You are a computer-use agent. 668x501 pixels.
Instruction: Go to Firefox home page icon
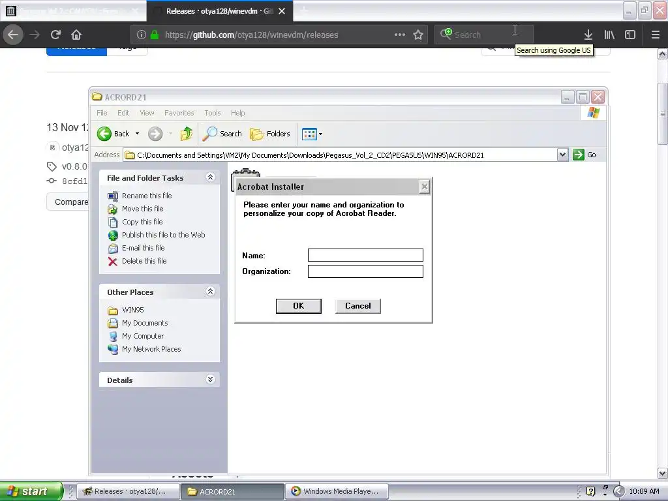pyautogui.click(x=76, y=35)
